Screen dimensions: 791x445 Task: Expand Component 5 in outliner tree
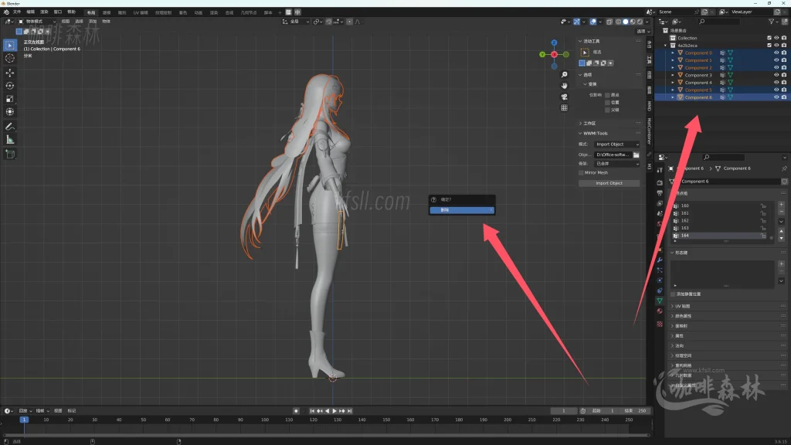673,90
